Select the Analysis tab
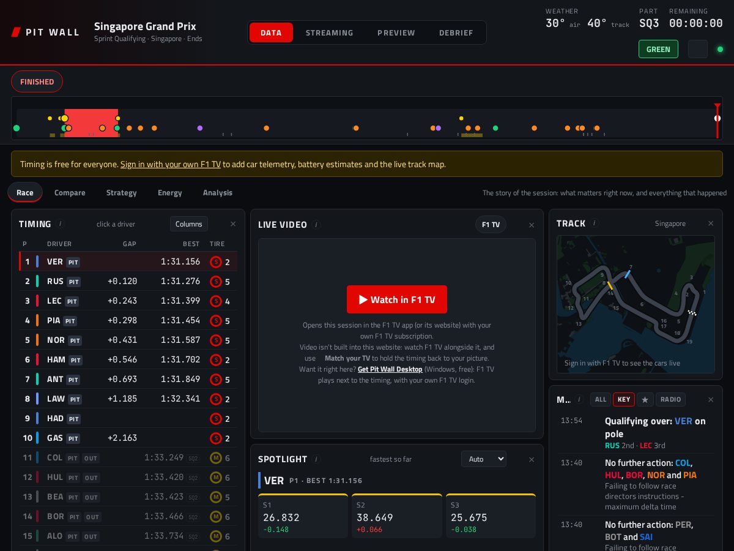 218,192
